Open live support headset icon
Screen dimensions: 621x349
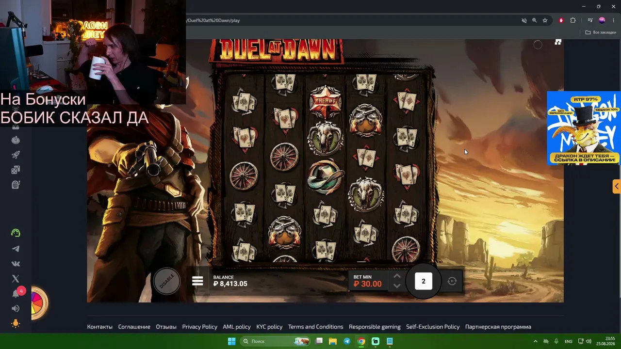(x=16, y=233)
